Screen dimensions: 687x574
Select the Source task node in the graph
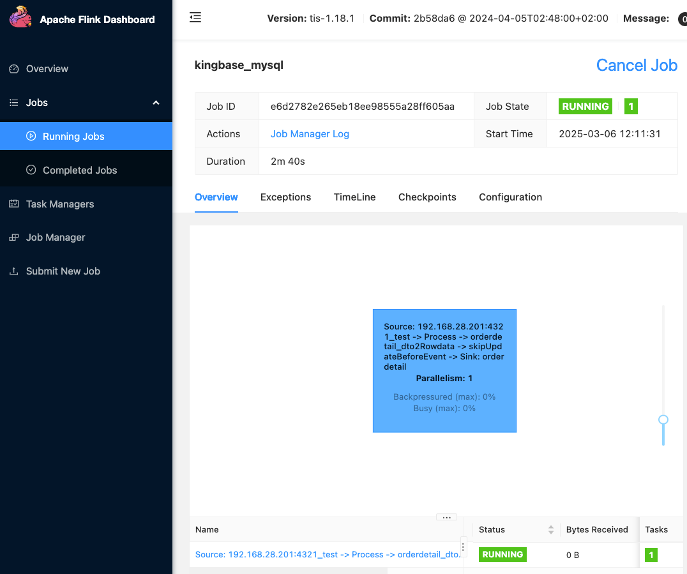444,370
